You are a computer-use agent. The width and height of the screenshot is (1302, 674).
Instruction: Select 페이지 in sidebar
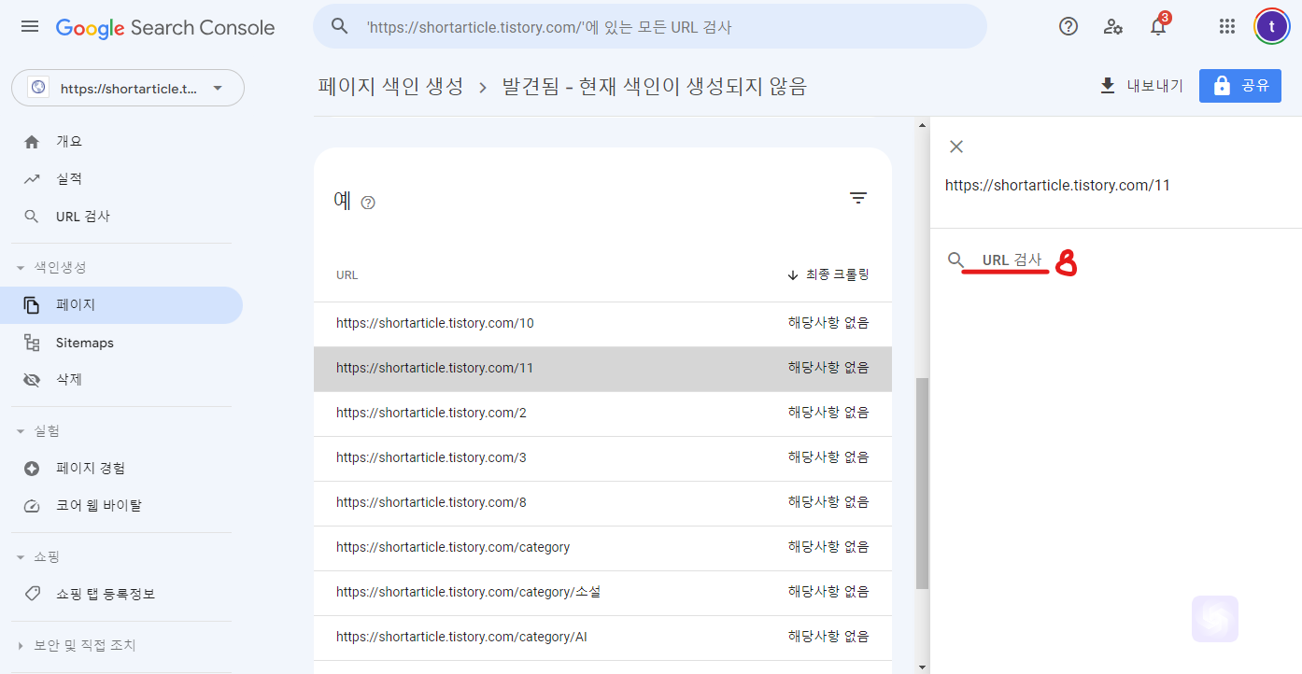(x=121, y=305)
